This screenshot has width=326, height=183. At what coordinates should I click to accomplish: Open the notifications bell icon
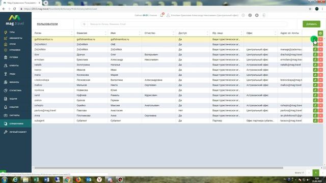coord(162,15)
